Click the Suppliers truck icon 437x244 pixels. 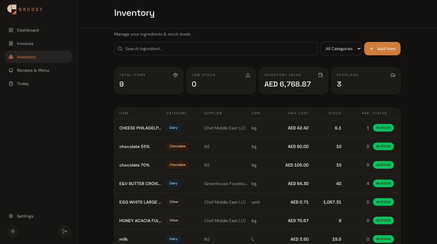[x=393, y=75]
